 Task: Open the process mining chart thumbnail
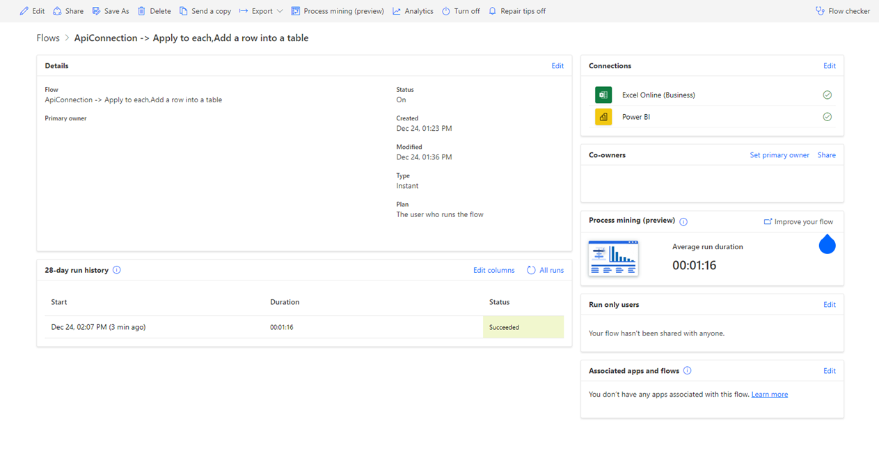tap(613, 258)
